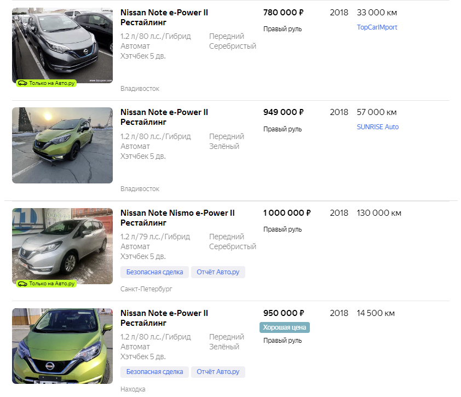Open the 780 000 ₽ Nissan Note thumbnail
461x397 pixels.
tap(62, 45)
